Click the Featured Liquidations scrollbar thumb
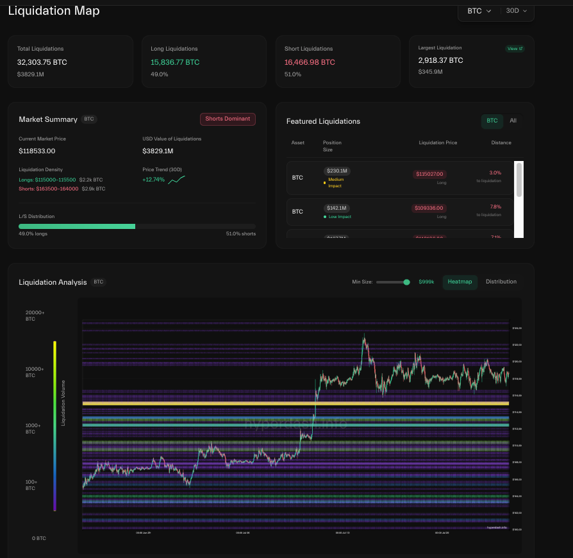Image resolution: width=573 pixels, height=558 pixels. click(x=519, y=181)
